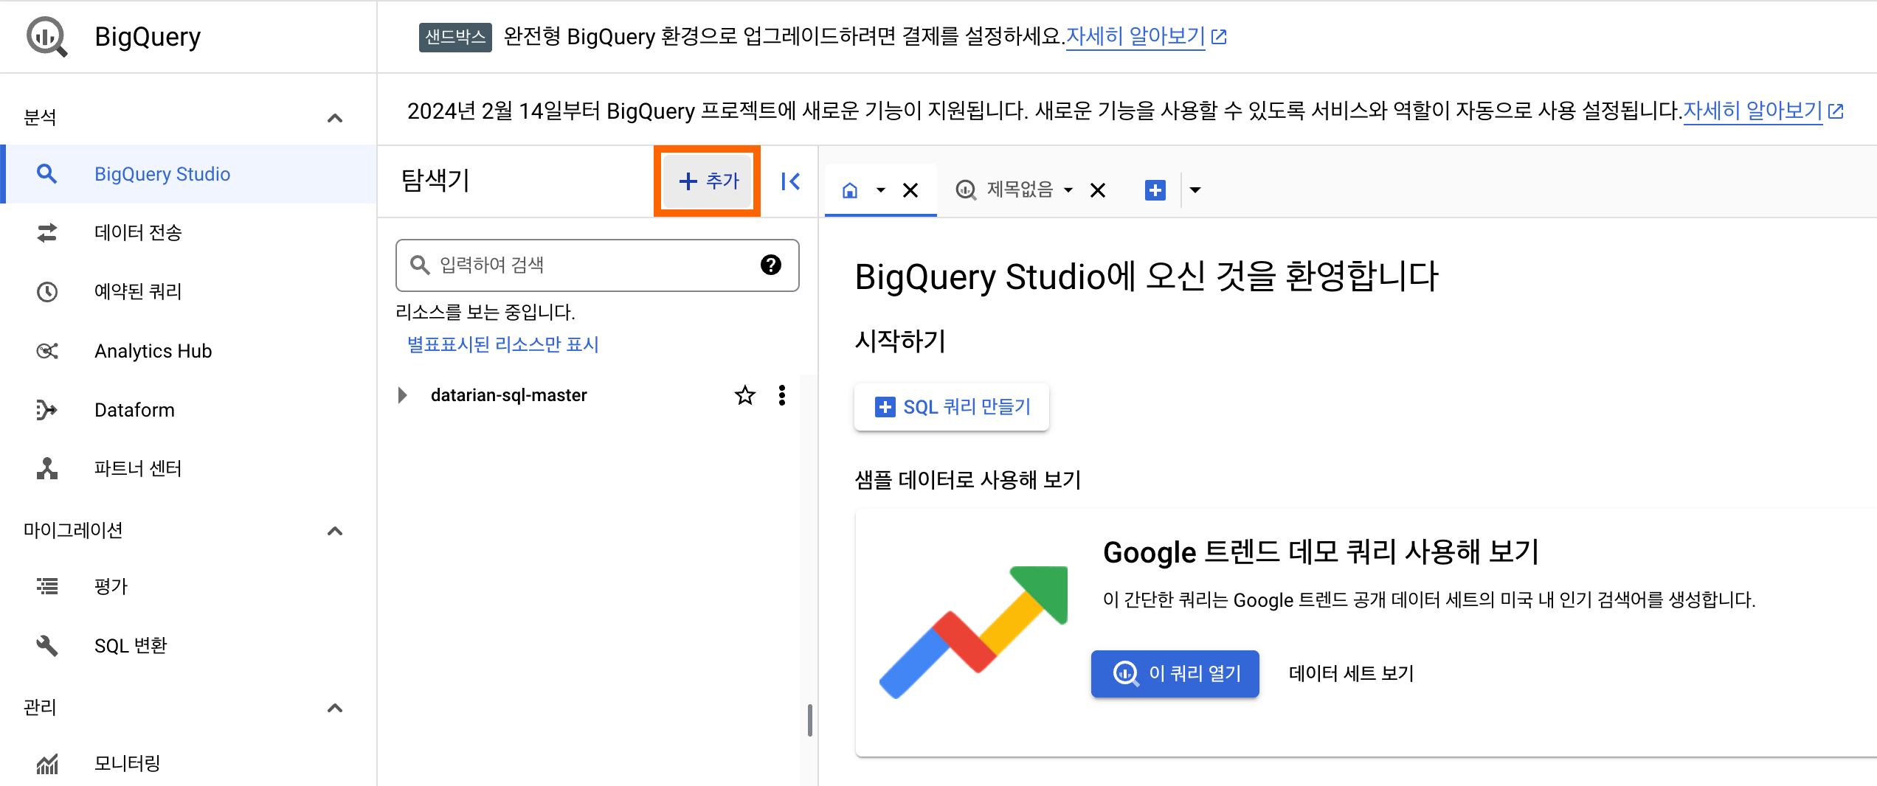
Task: Click 이 쿼리 열기 button
Action: click(x=1175, y=673)
